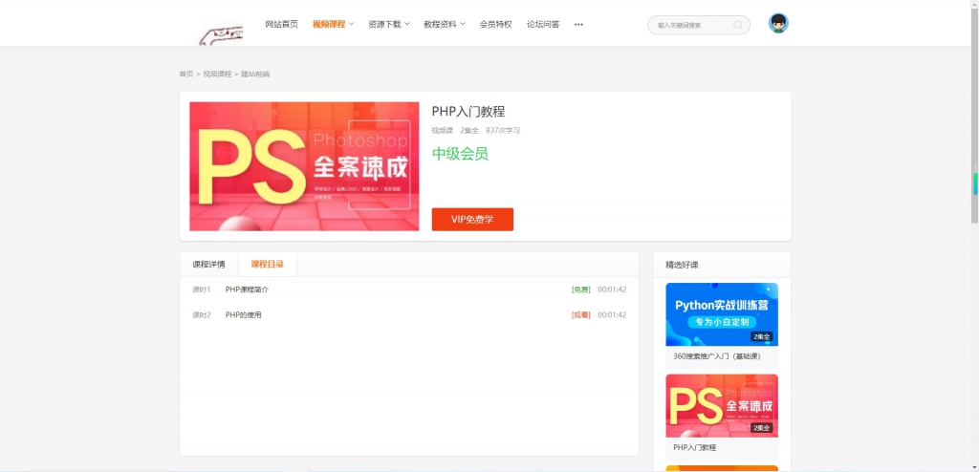The height and width of the screenshot is (472, 979).
Task: Click the 中级会员 label
Action: point(460,154)
